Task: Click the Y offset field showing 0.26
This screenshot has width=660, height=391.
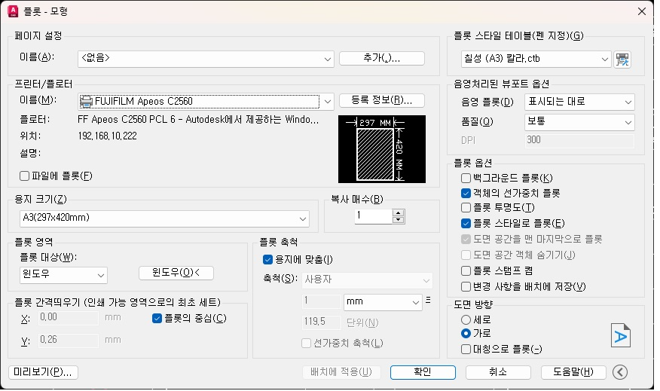Action: [x=69, y=340]
